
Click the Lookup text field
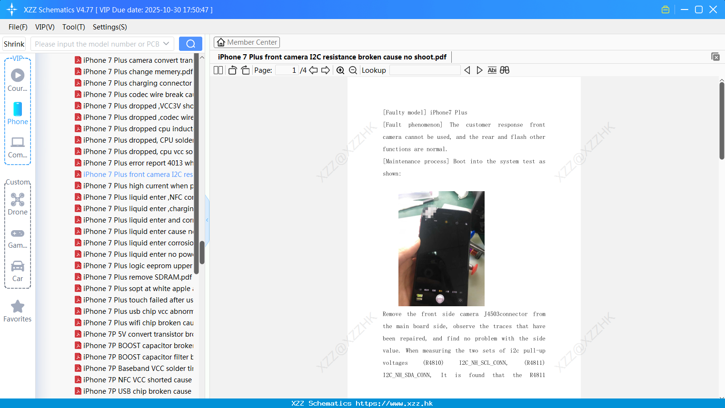click(425, 70)
